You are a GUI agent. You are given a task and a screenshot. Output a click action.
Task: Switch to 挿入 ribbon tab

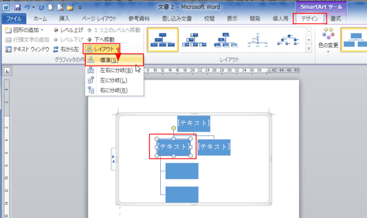[x=64, y=19]
